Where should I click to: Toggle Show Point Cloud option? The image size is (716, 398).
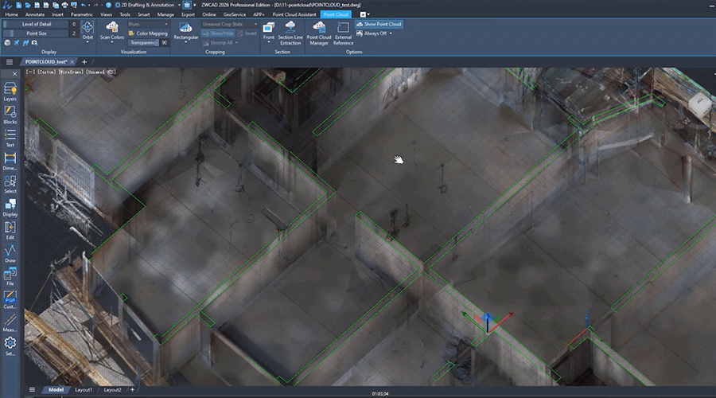379,24
